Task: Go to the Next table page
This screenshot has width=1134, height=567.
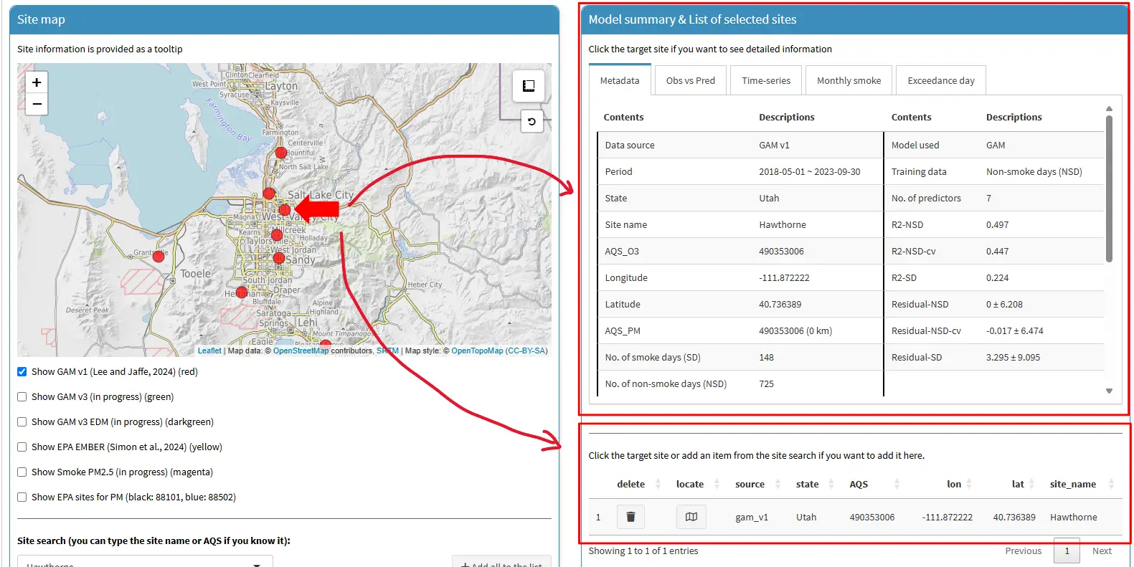Action: [1102, 551]
